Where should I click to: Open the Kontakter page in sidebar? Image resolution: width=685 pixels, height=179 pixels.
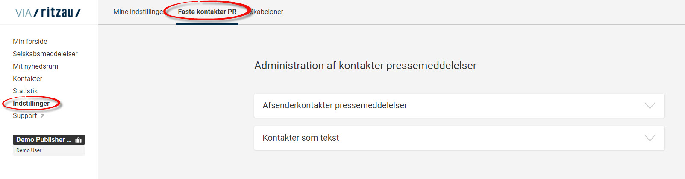(27, 78)
